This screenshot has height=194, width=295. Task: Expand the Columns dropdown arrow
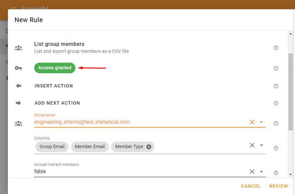click(261, 145)
